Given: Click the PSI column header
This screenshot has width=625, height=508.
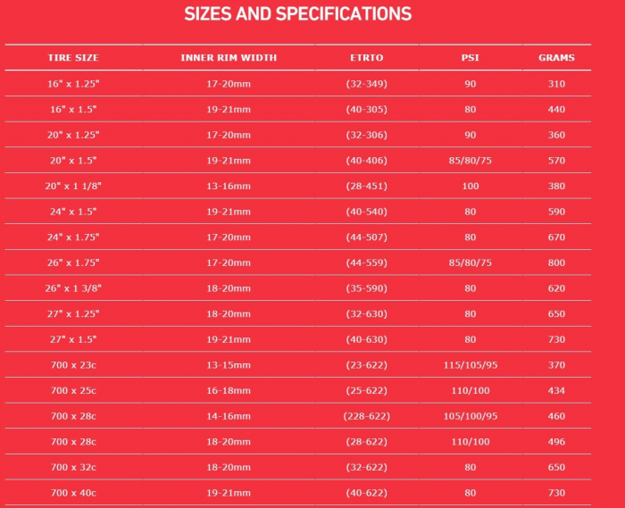Looking at the screenshot, I should pos(471,58).
